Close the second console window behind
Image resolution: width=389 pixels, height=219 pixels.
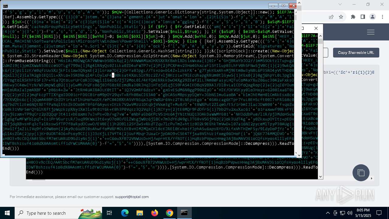pos(316,28)
